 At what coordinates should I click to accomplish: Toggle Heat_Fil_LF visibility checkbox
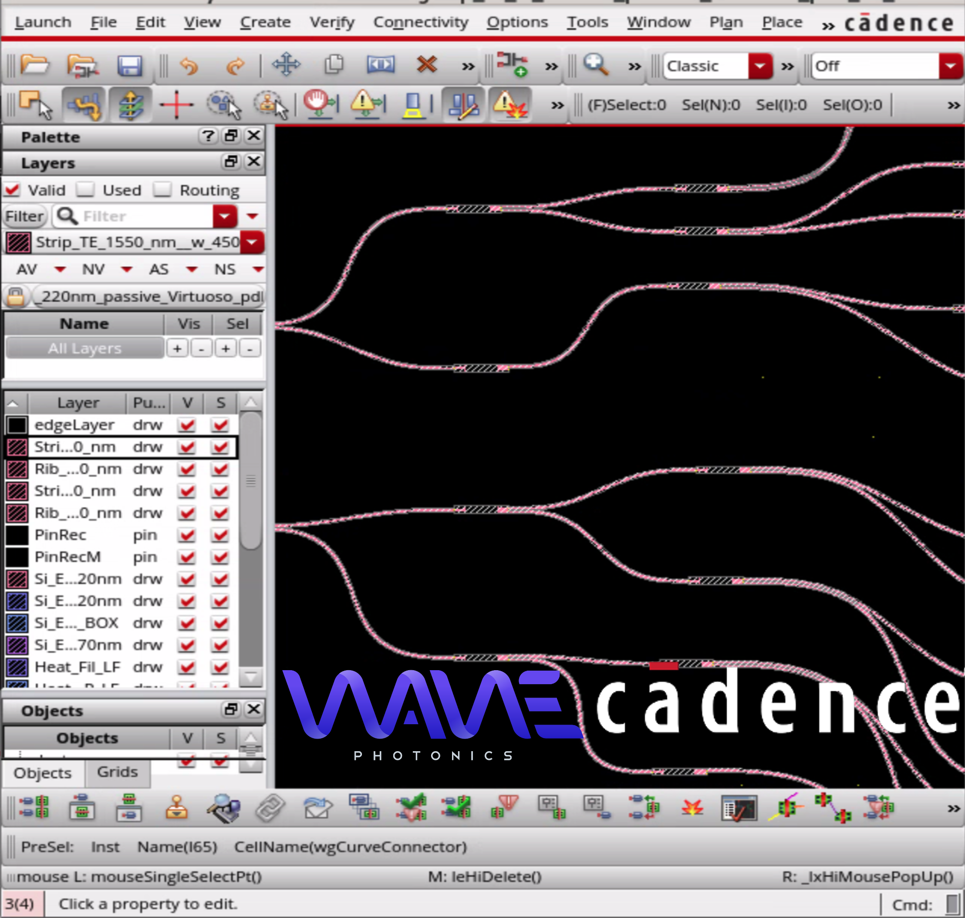point(187,667)
